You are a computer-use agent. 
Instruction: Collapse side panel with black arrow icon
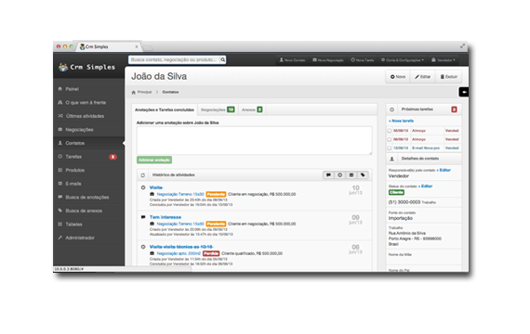pos(464,92)
